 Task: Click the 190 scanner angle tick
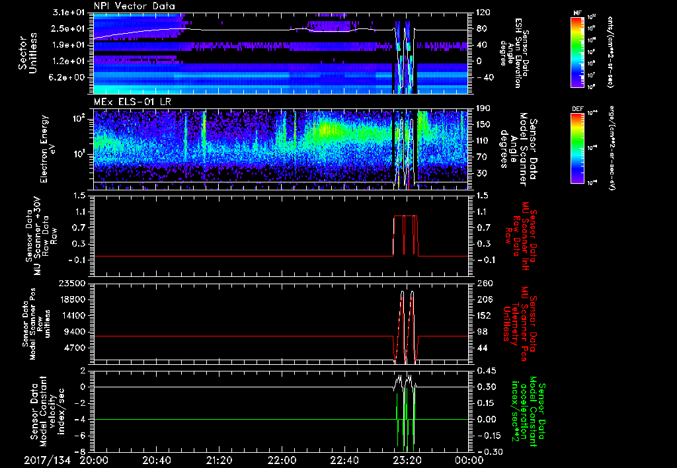pyautogui.click(x=483, y=108)
